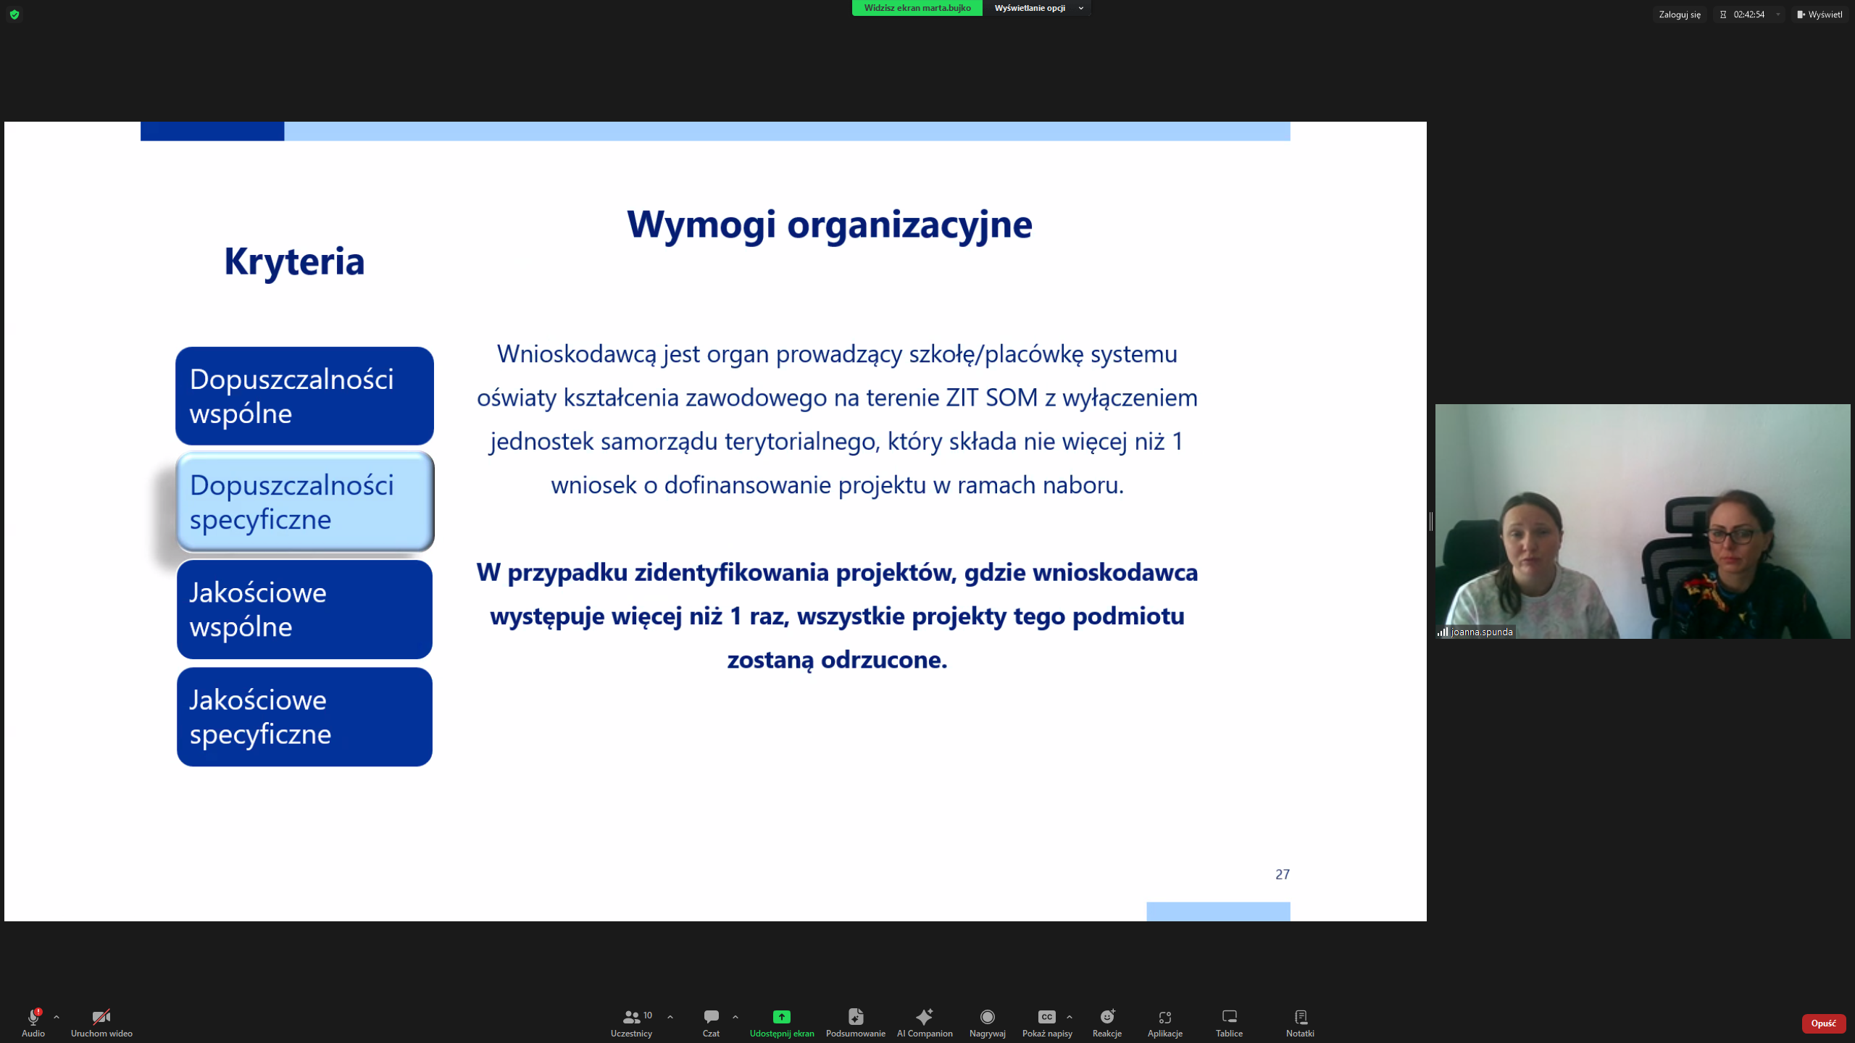Toggle captions with Pokaż napisy

point(1046,1022)
